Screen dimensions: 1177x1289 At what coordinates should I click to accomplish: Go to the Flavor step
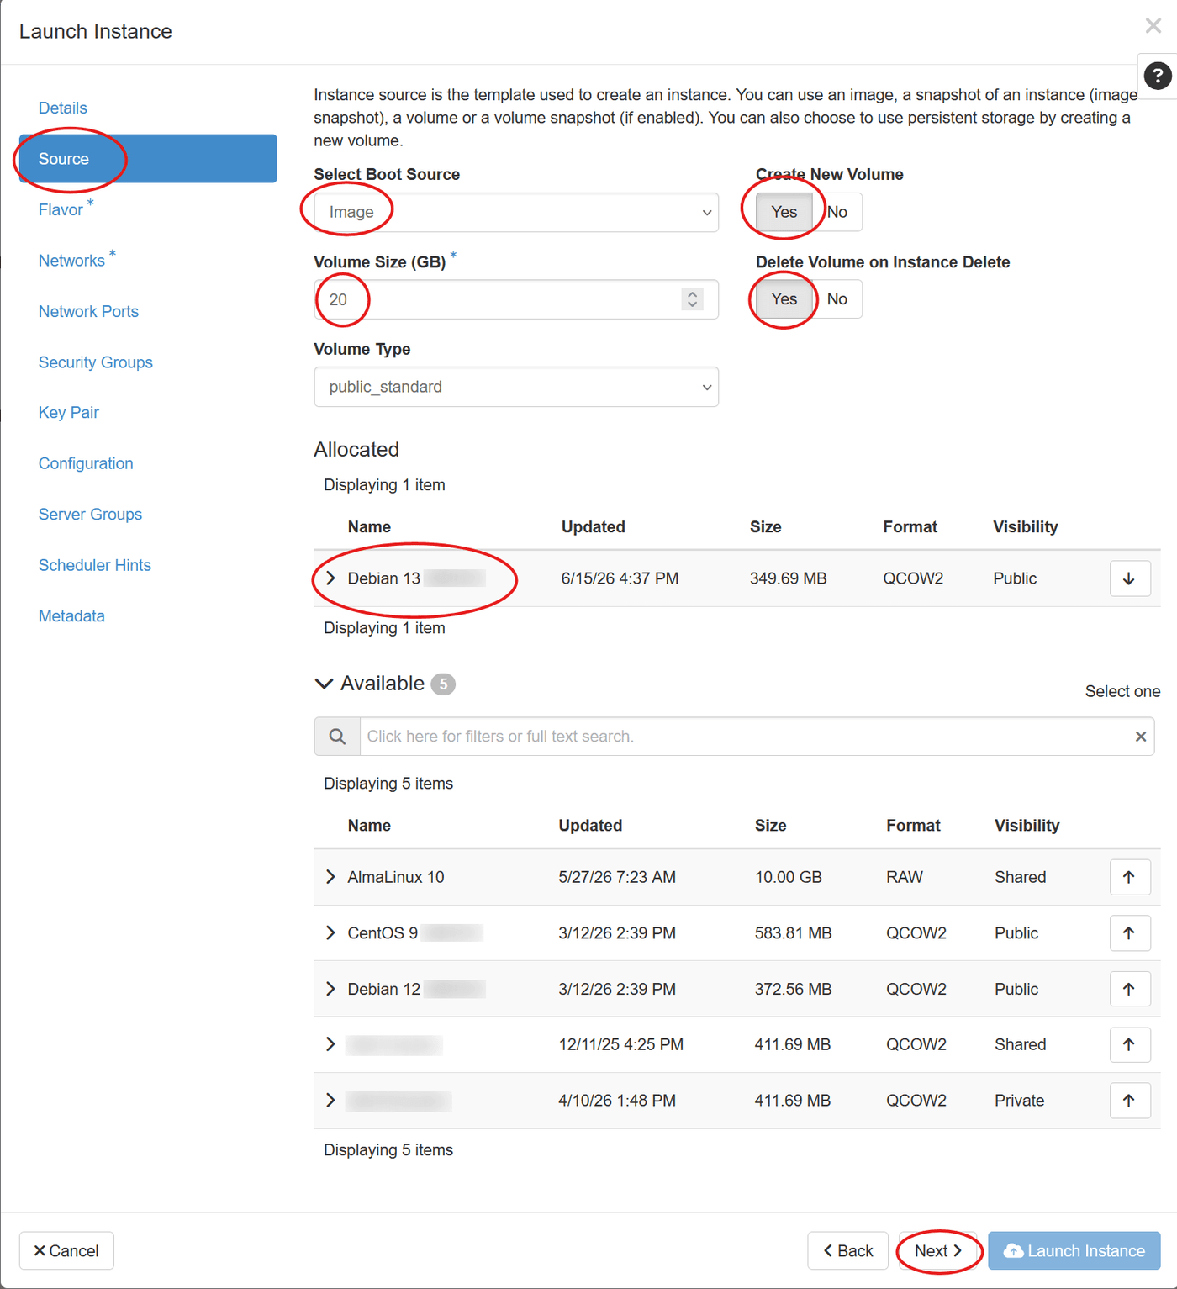(61, 209)
